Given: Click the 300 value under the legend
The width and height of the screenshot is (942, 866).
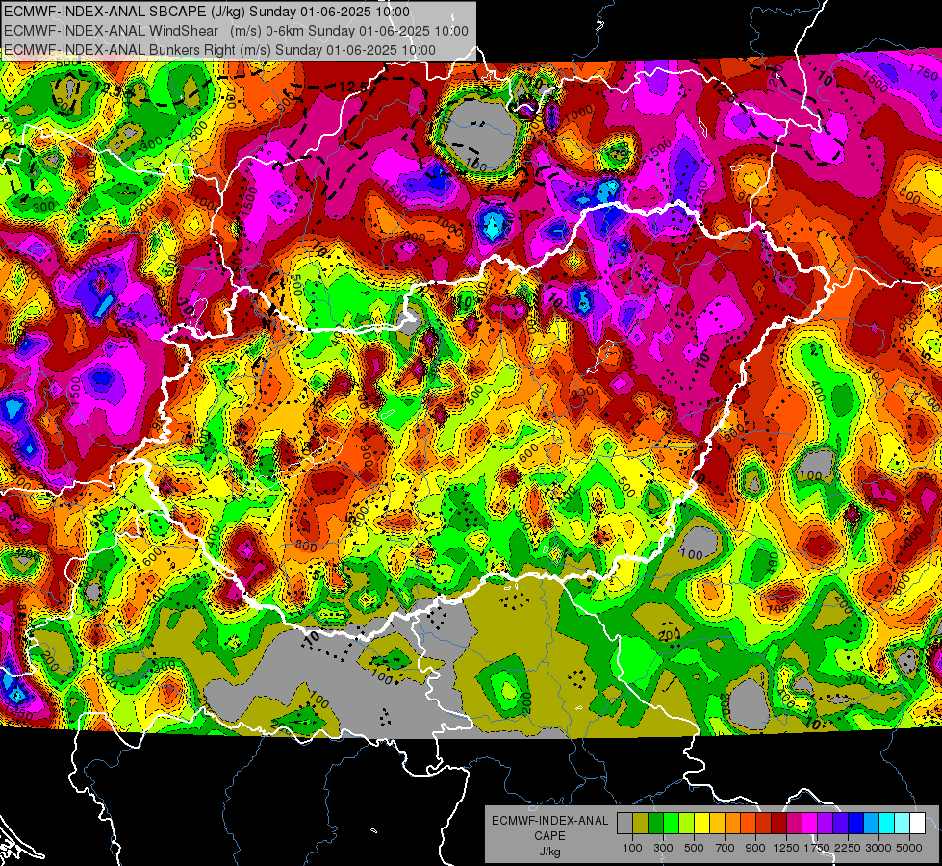Looking at the screenshot, I should click(x=663, y=848).
